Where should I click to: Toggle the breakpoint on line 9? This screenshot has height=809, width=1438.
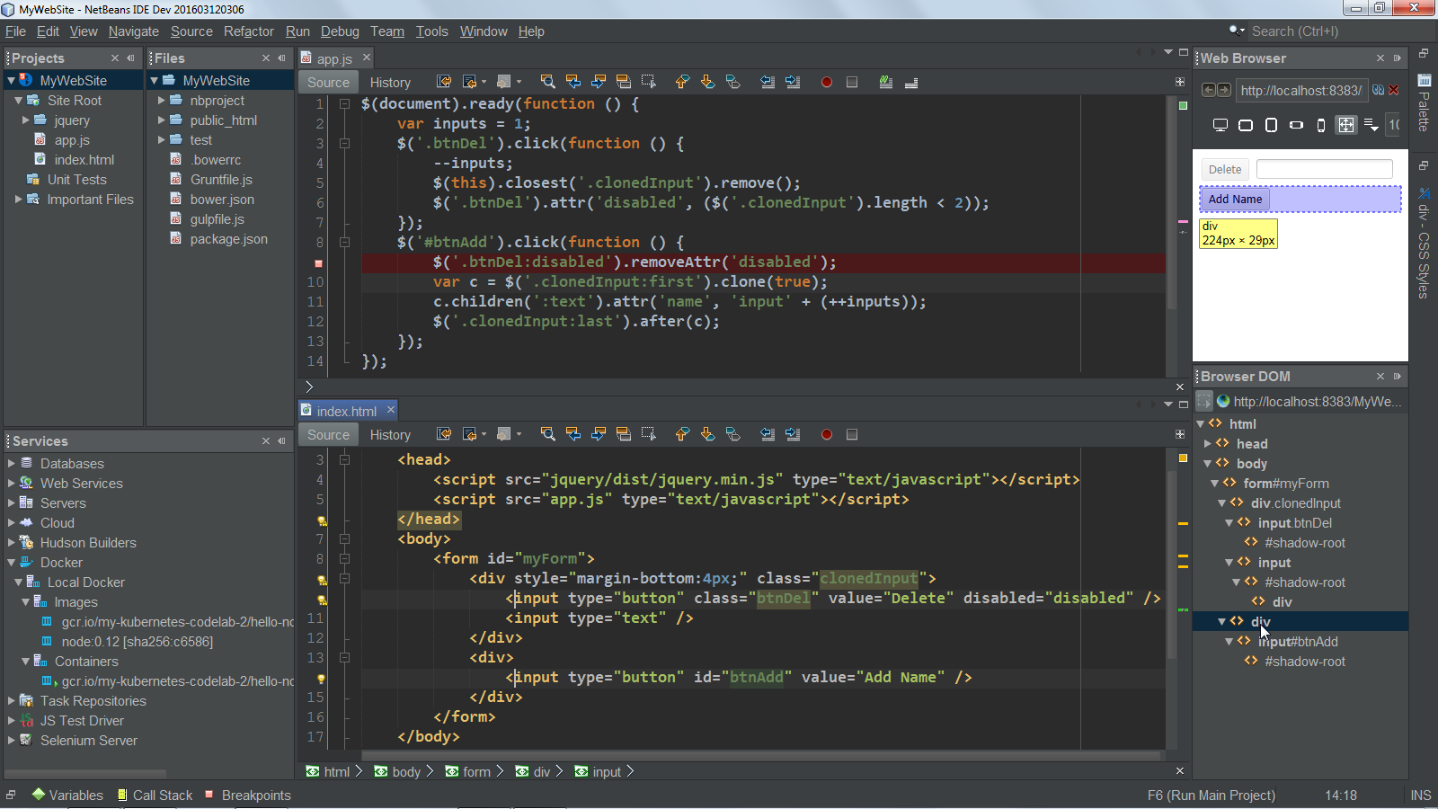[x=316, y=262]
